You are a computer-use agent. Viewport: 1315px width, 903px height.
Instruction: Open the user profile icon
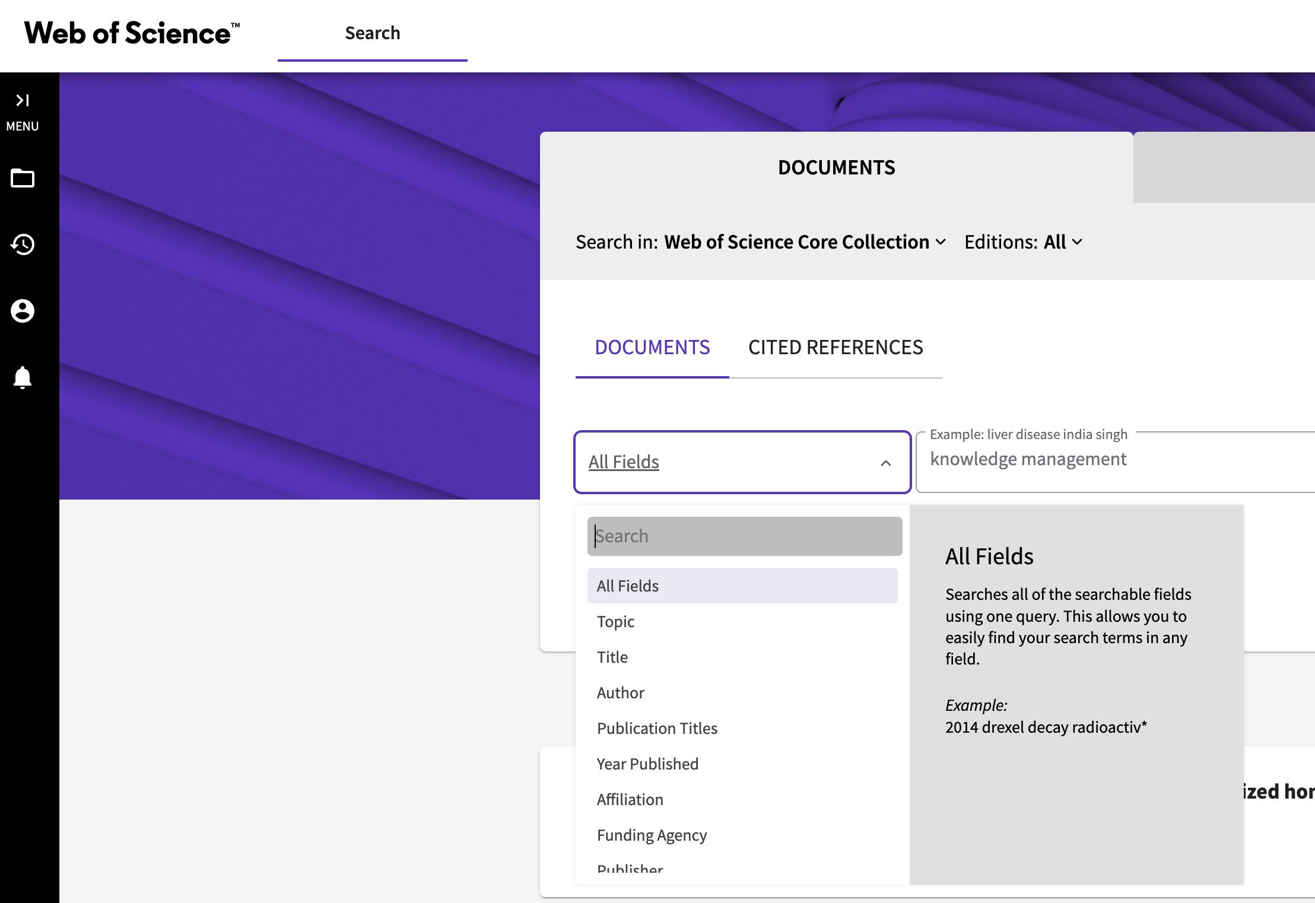point(23,311)
